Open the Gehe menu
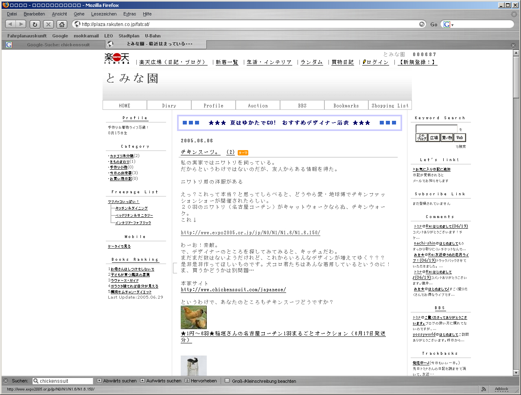The image size is (521, 395). (79, 14)
